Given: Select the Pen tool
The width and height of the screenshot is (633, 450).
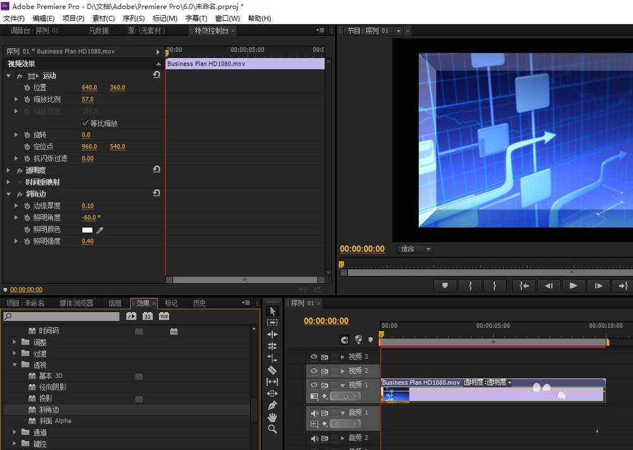Looking at the screenshot, I should 272,405.
